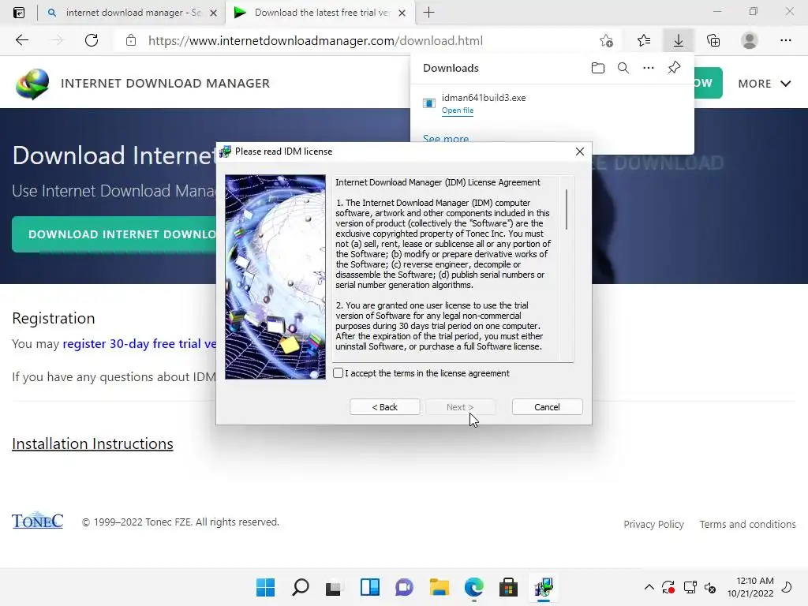Close the Download the latest free trial tab
808x606 pixels.
(402, 13)
